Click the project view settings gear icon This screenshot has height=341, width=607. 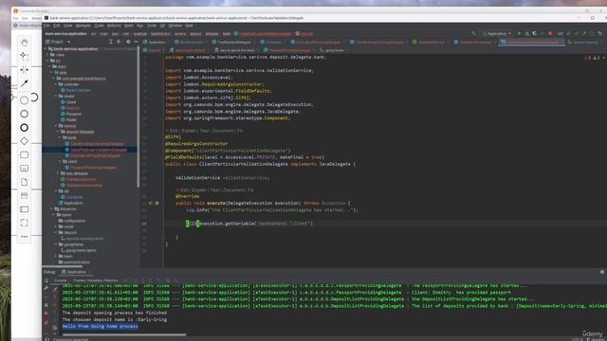(128, 42)
